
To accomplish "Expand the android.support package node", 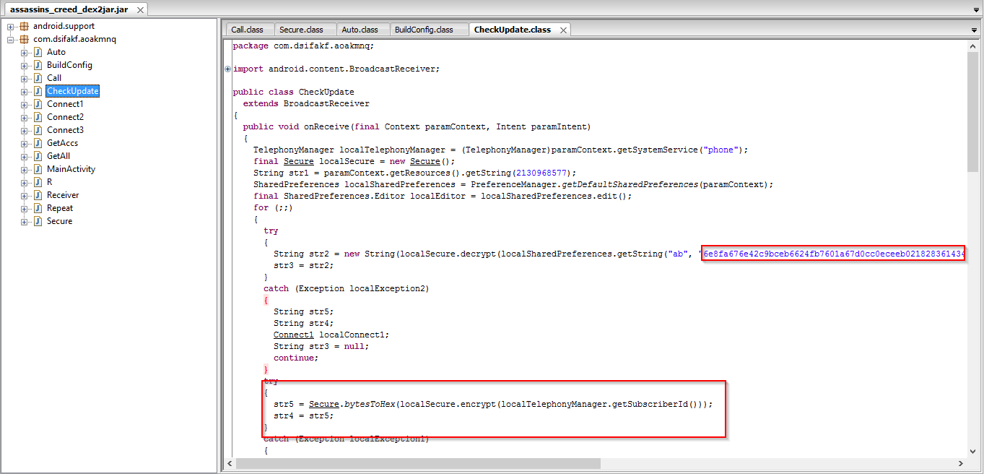I will point(11,27).
